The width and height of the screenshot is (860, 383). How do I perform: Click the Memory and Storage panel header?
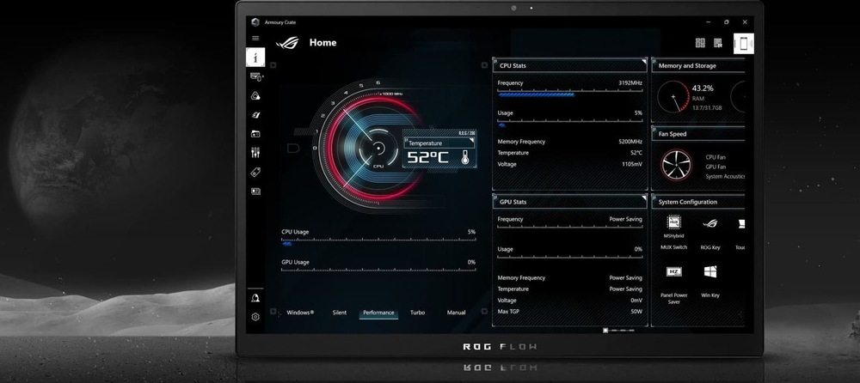click(698, 66)
